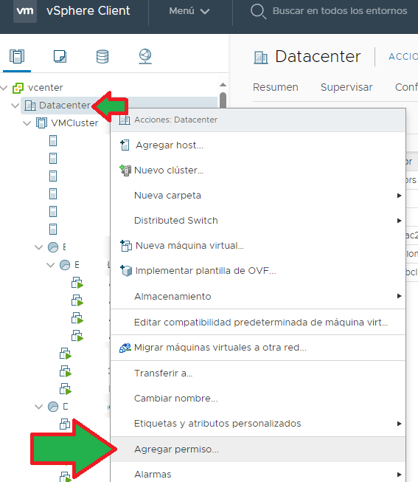The image size is (418, 482).
Task: Collapse the D resource pool chevron
Action: pyautogui.click(x=38, y=407)
